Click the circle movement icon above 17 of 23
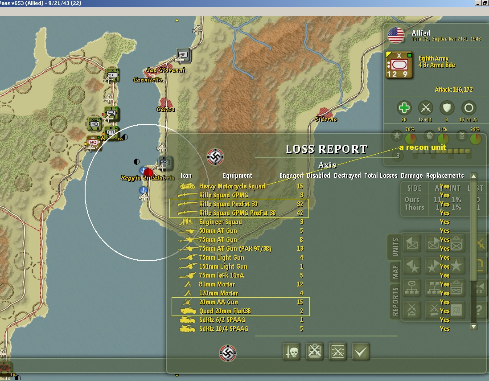489x381 pixels. click(x=469, y=108)
